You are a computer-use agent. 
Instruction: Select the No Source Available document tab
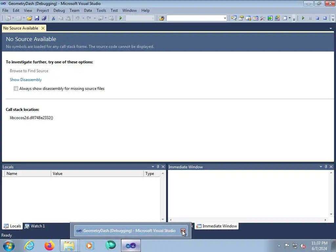click(x=21, y=28)
